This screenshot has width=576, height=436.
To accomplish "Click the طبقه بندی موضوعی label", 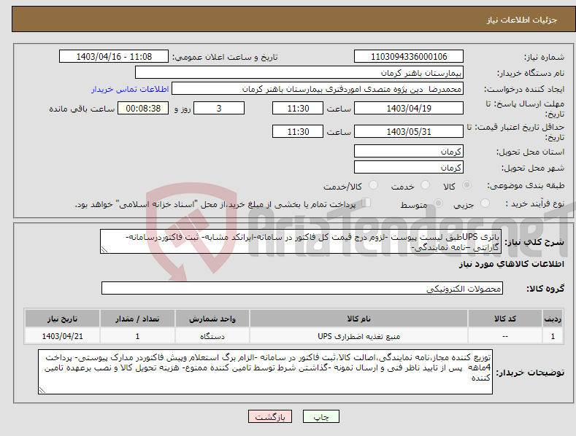I will pos(526,185).
